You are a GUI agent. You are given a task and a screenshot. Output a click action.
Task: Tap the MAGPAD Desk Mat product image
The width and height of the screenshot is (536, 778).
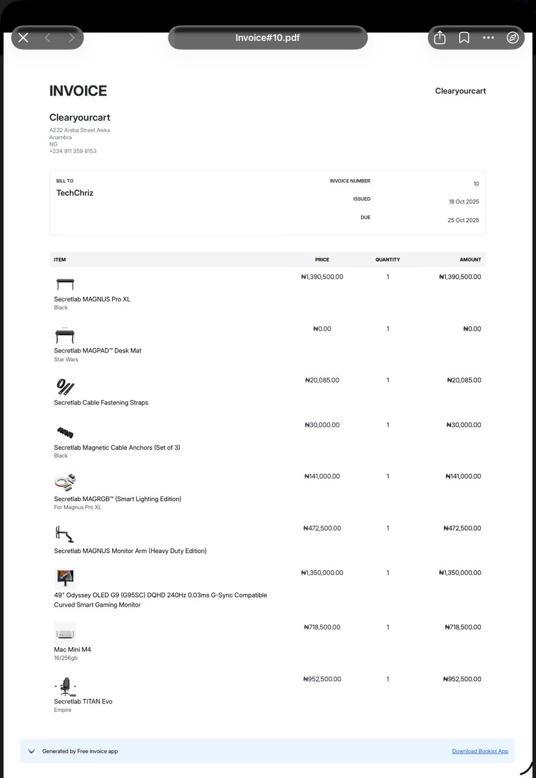[65, 335]
